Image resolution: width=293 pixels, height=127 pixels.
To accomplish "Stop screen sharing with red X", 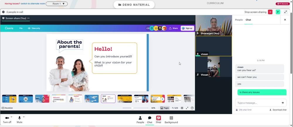I will pyautogui.click(x=270, y=12).
